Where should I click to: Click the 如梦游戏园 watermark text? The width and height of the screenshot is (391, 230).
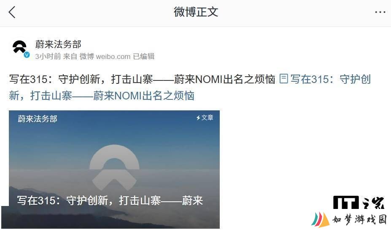(x=360, y=219)
